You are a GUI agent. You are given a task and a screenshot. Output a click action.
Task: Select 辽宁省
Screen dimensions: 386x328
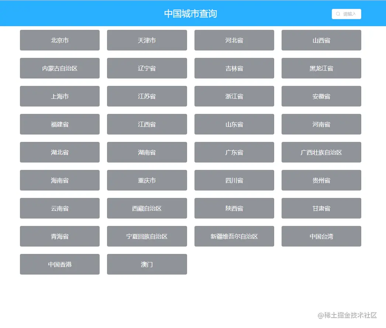147,68
